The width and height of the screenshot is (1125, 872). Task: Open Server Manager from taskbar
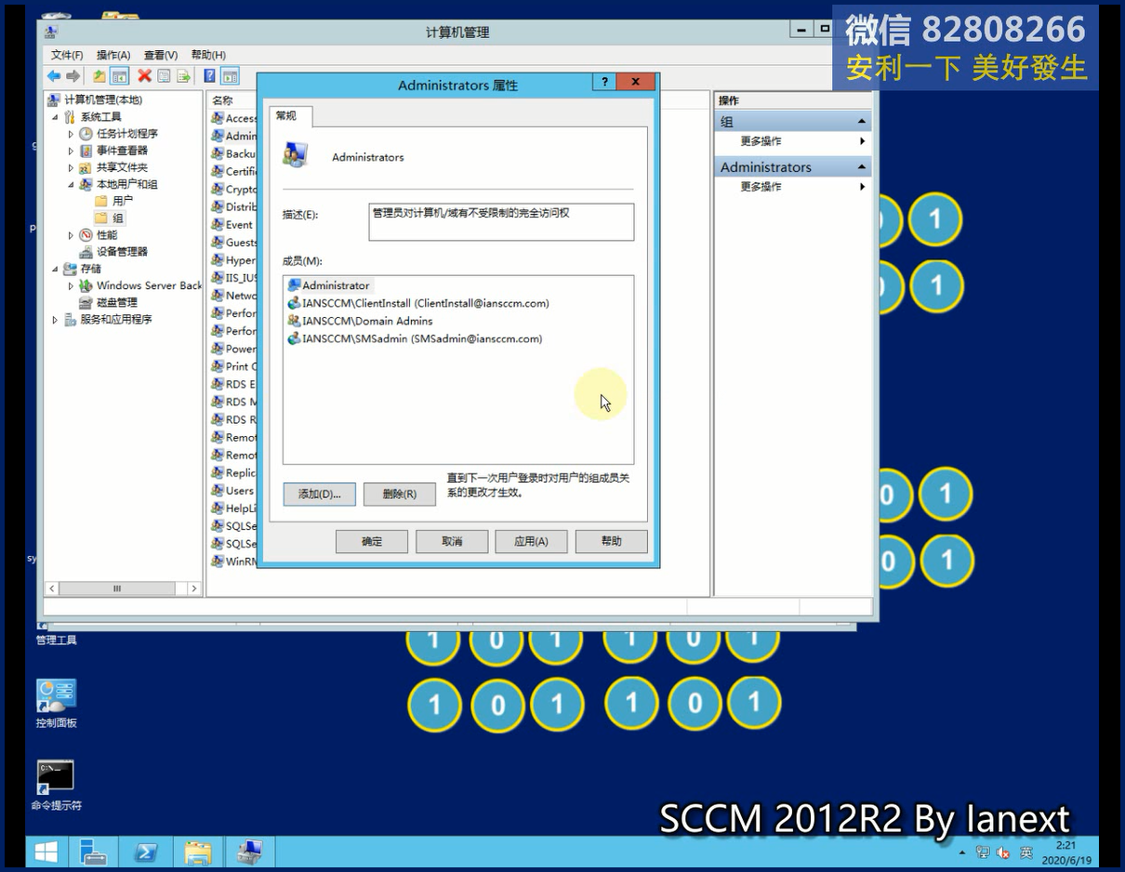tap(93, 852)
